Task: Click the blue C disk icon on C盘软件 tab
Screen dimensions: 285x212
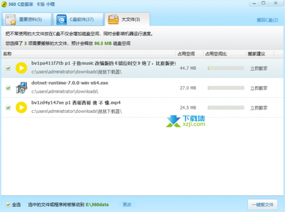Action: point(61,20)
